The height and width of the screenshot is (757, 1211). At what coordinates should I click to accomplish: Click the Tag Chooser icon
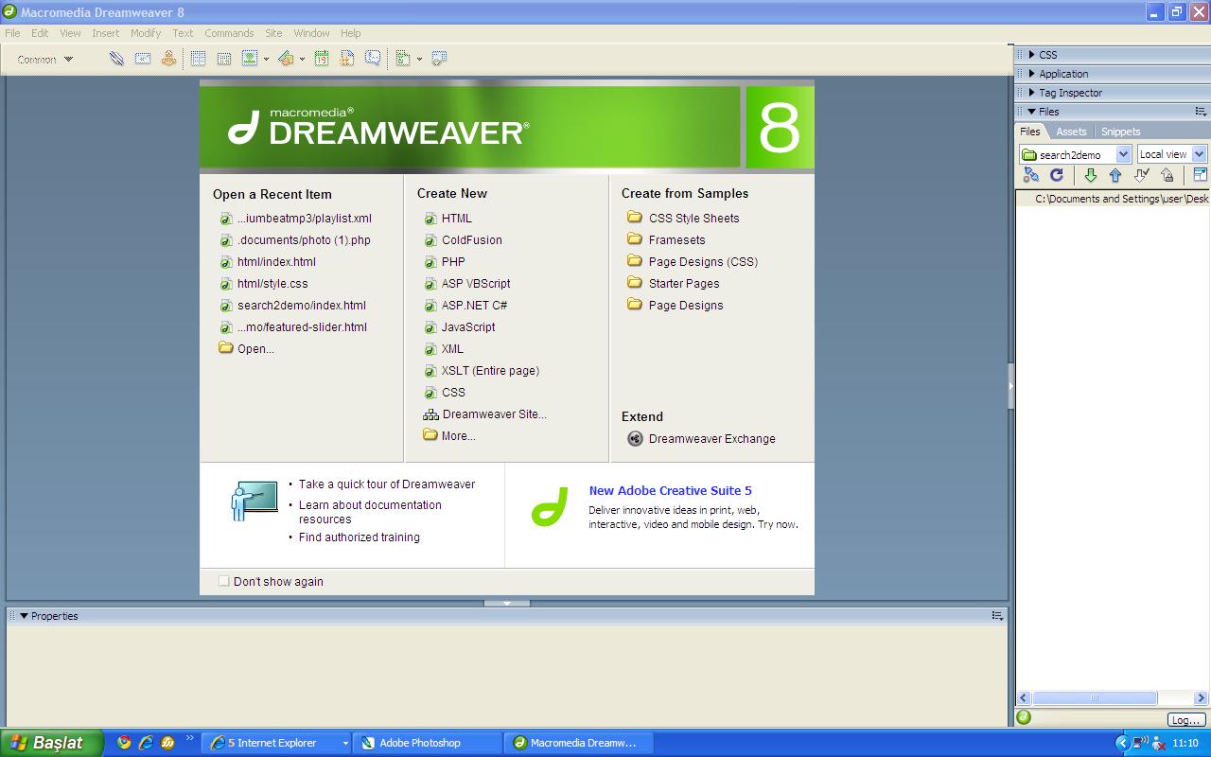(439, 59)
